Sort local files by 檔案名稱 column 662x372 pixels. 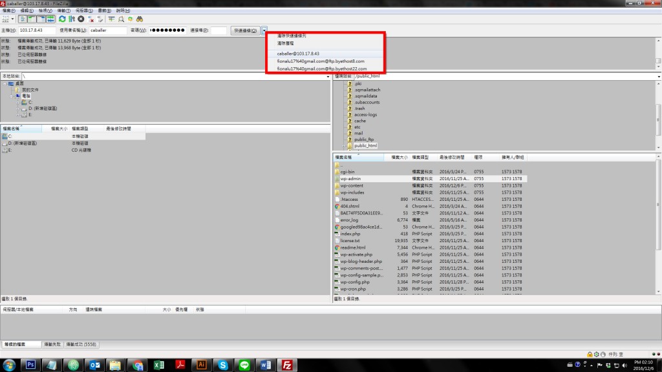21,129
